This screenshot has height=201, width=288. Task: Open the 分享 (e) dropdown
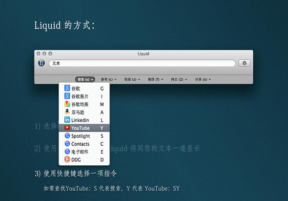[x=203, y=79]
